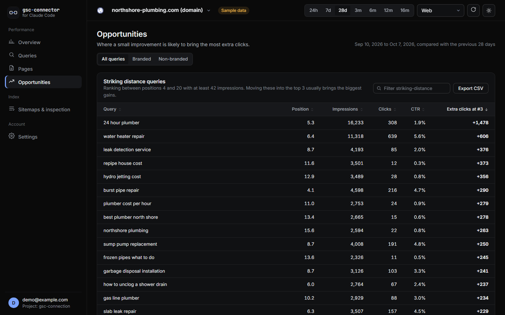Select the 24h date range
Image resolution: width=505 pixels, height=315 pixels.
coord(314,10)
